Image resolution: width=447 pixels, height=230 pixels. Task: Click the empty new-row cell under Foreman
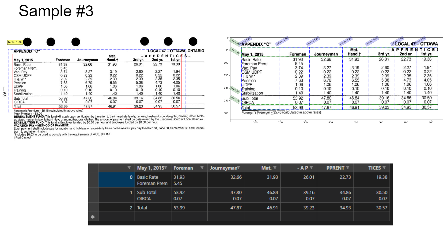coord(189,217)
